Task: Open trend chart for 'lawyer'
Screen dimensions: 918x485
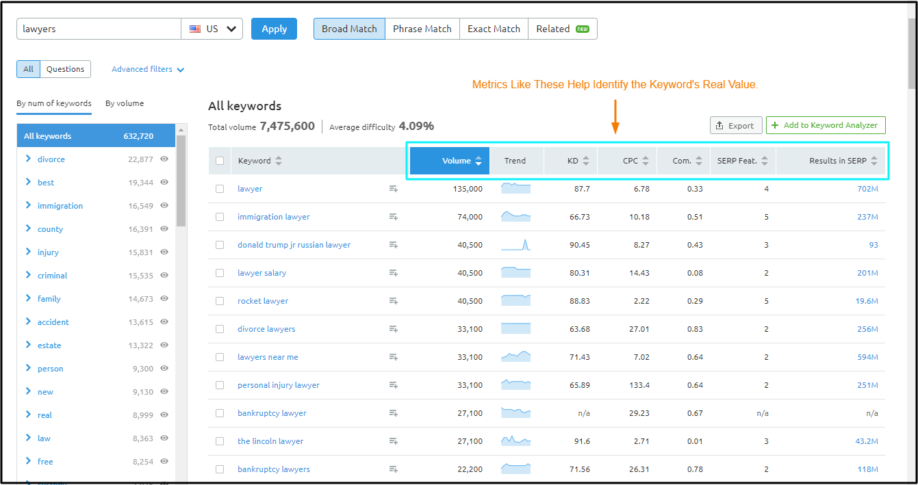Action: pyautogui.click(x=515, y=188)
